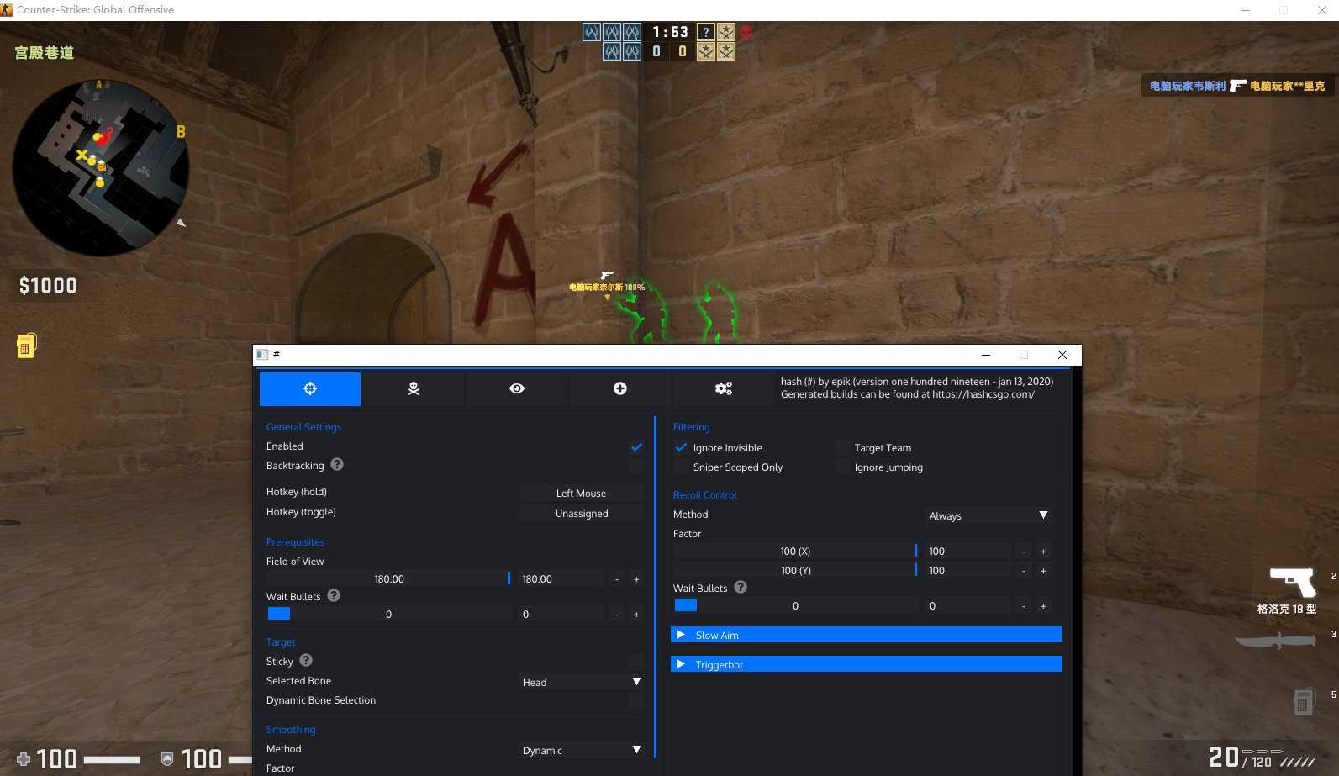
Task: Increase Field of View with plus
Action: click(x=636, y=579)
